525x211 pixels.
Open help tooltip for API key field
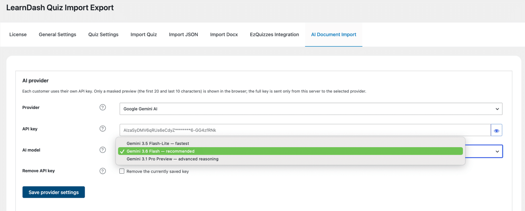click(x=103, y=129)
